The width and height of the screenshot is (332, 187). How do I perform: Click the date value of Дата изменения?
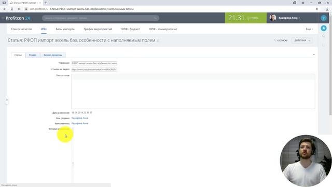click(x=82, y=113)
